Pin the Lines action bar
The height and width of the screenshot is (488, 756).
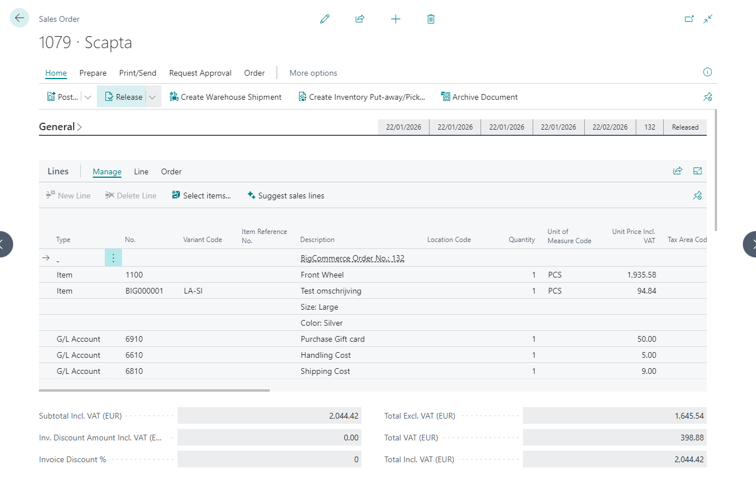click(x=698, y=196)
